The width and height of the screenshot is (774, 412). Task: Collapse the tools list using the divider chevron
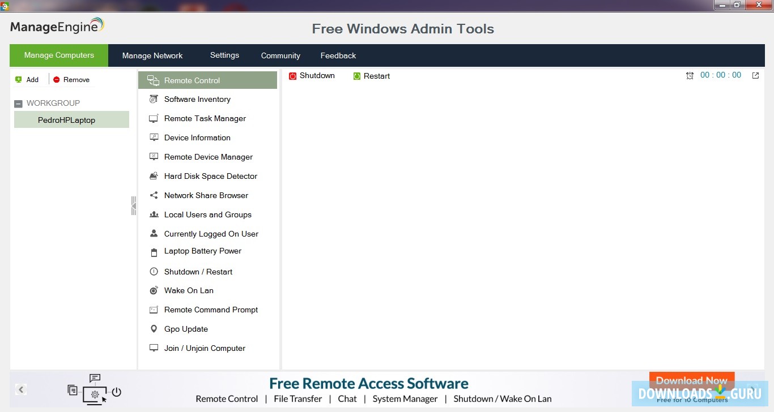coord(134,205)
